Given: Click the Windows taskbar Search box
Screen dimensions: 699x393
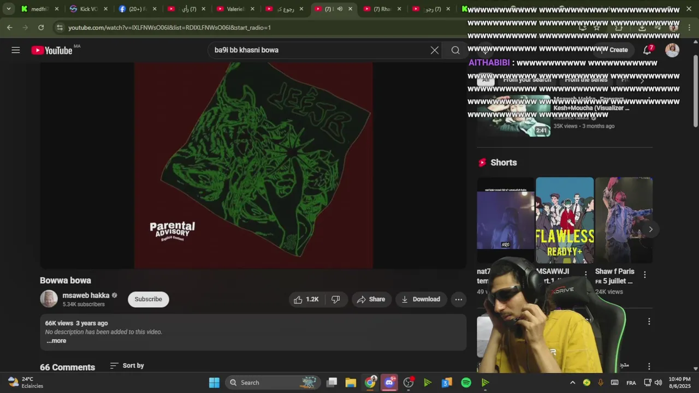Looking at the screenshot, I should (273, 383).
